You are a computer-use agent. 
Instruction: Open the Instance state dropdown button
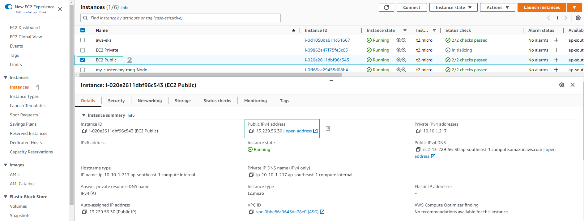(453, 7)
